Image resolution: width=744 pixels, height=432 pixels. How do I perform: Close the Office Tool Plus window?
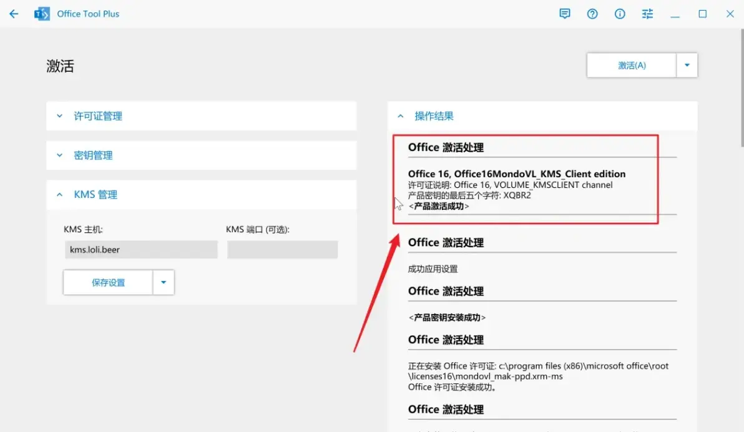(x=730, y=14)
